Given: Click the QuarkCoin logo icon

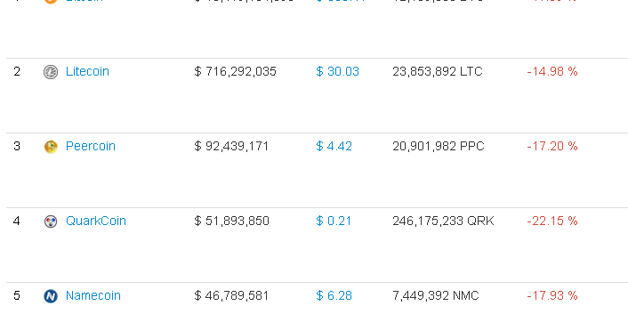Looking at the screenshot, I should pos(51,221).
